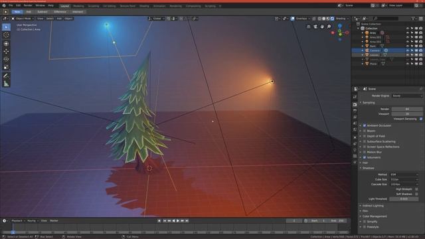Click the outliner filter funnel icon
The height and width of the screenshot is (239, 425).
click(x=413, y=19)
